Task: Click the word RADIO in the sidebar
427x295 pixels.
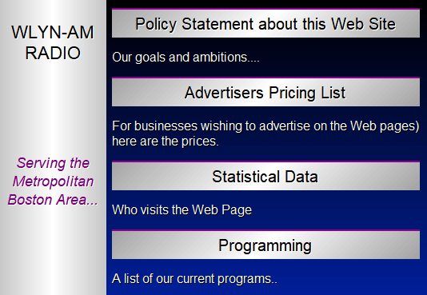Action: tap(53, 53)
